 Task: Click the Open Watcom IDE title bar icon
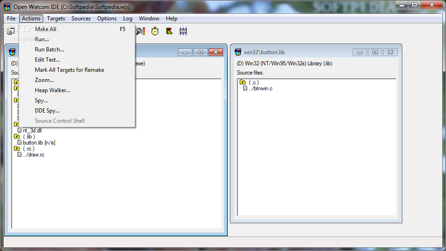tap(7, 7)
